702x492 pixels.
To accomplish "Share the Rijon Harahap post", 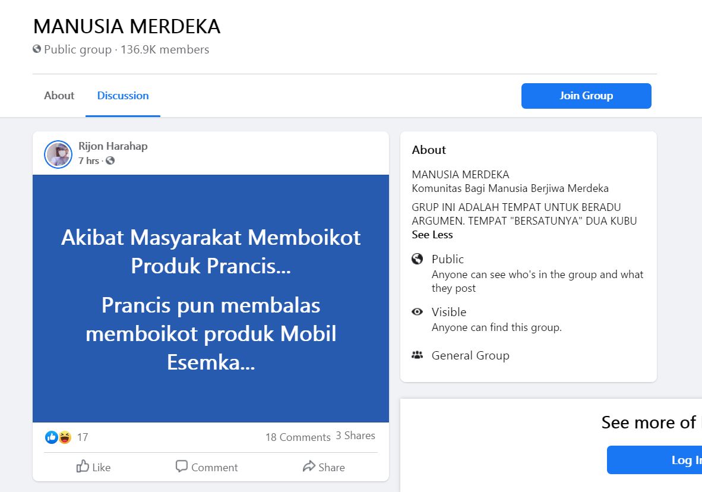I will pos(324,467).
